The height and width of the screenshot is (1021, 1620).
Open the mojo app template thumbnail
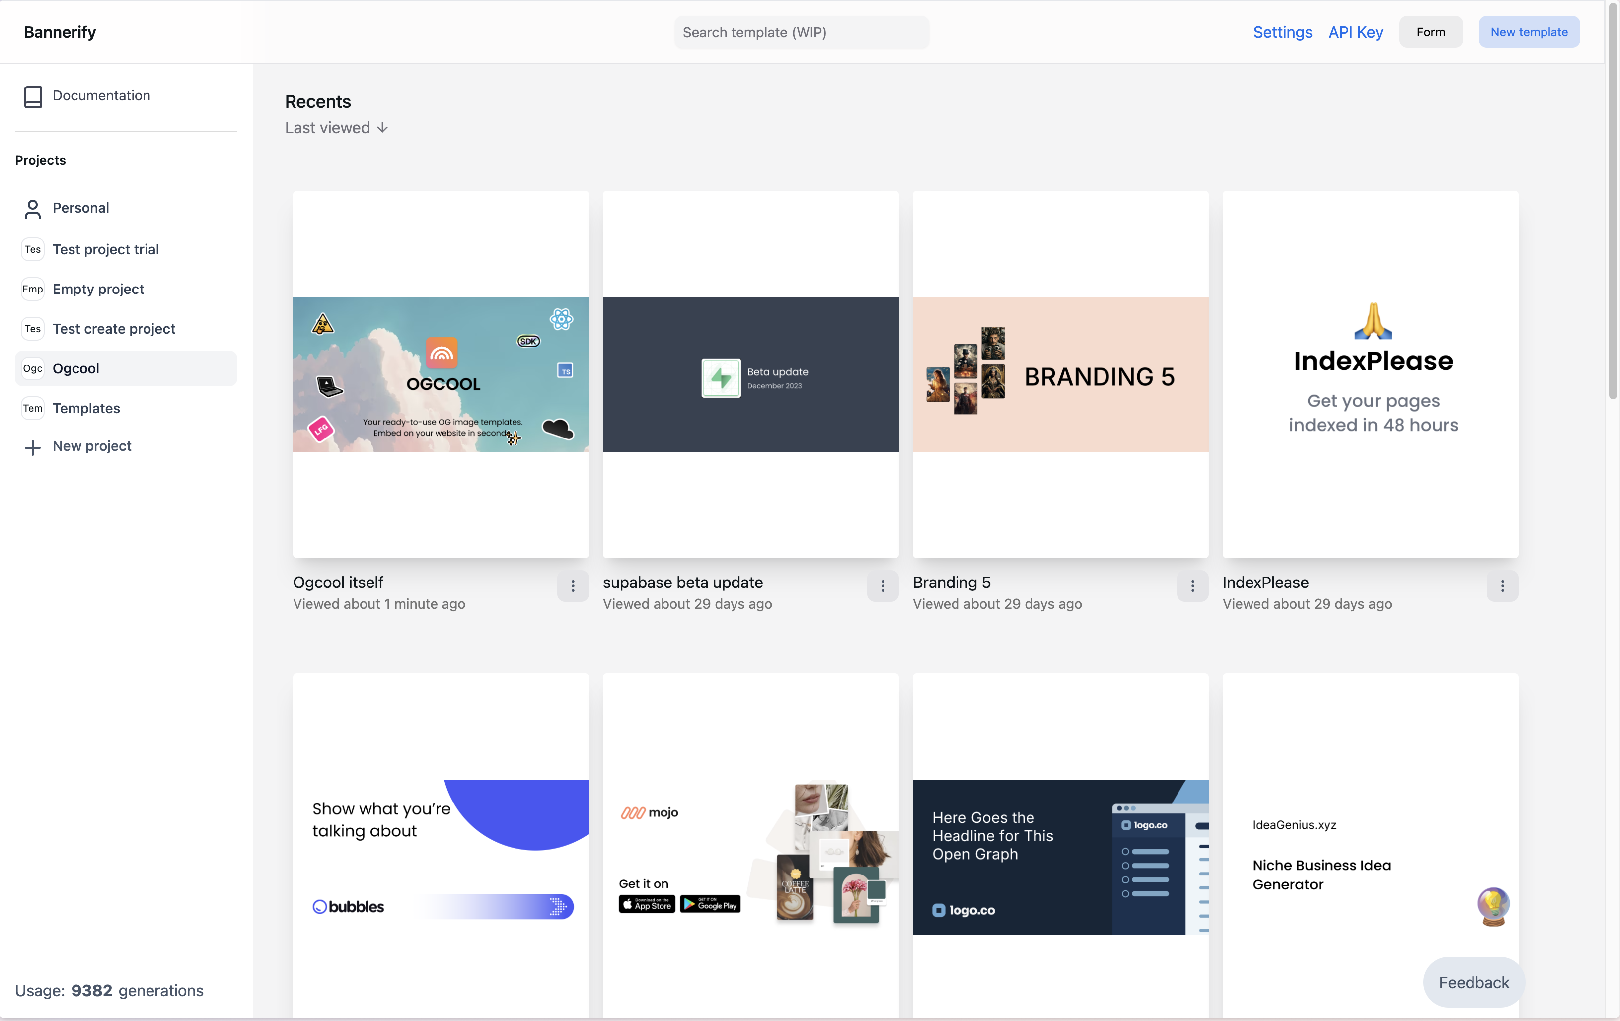click(750, 846)
